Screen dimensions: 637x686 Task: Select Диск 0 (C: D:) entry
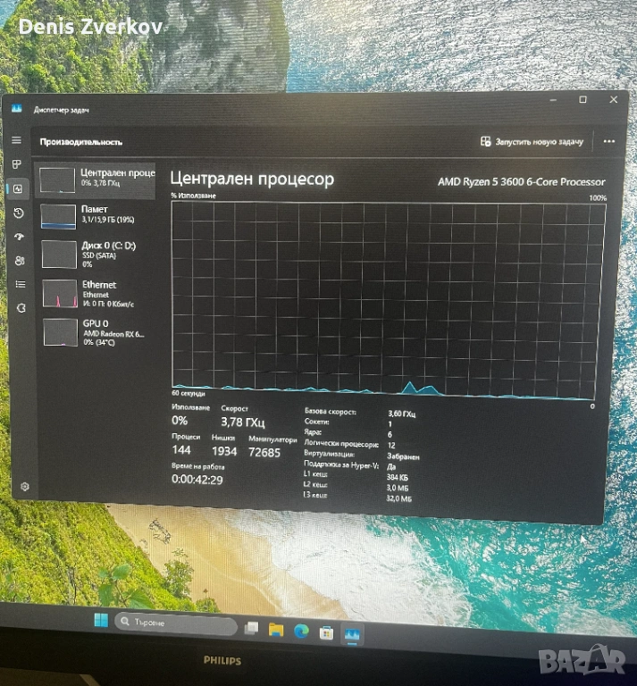click(96, 253)
